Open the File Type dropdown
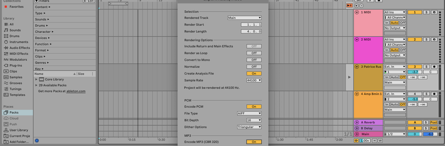The height and width of the screenshot is (146, 445). pyautogui.click(x=249, y=113)
